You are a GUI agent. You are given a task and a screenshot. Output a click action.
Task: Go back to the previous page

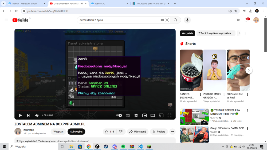(4, 11)
